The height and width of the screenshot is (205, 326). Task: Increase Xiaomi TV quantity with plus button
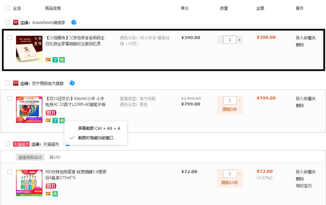pos(239,101)
